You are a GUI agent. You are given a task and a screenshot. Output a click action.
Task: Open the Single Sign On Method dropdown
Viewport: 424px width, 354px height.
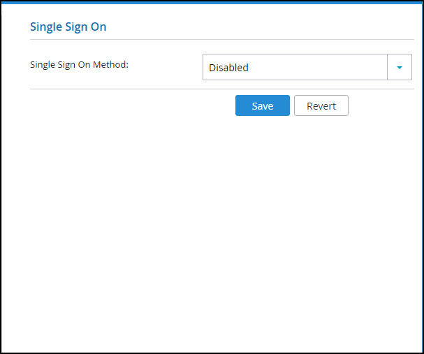pyautogui.click(x=307, y=67)
